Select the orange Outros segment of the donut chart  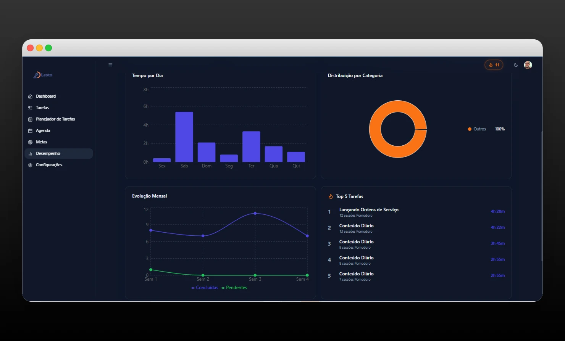click(x=398, y=107)
